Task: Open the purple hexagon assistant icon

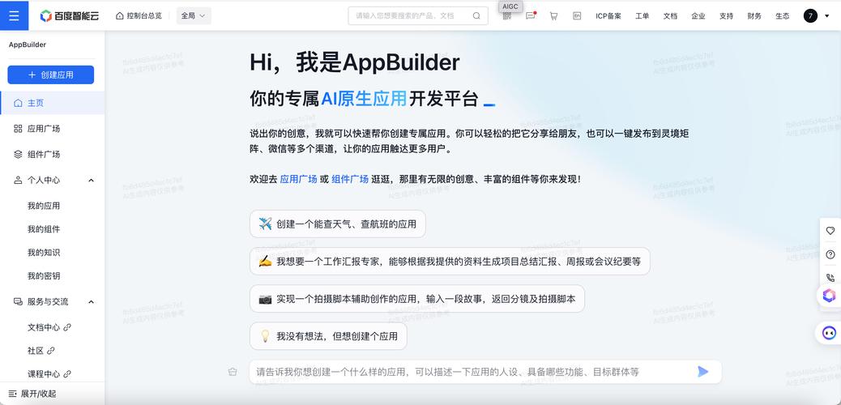Action: point(829,295)
